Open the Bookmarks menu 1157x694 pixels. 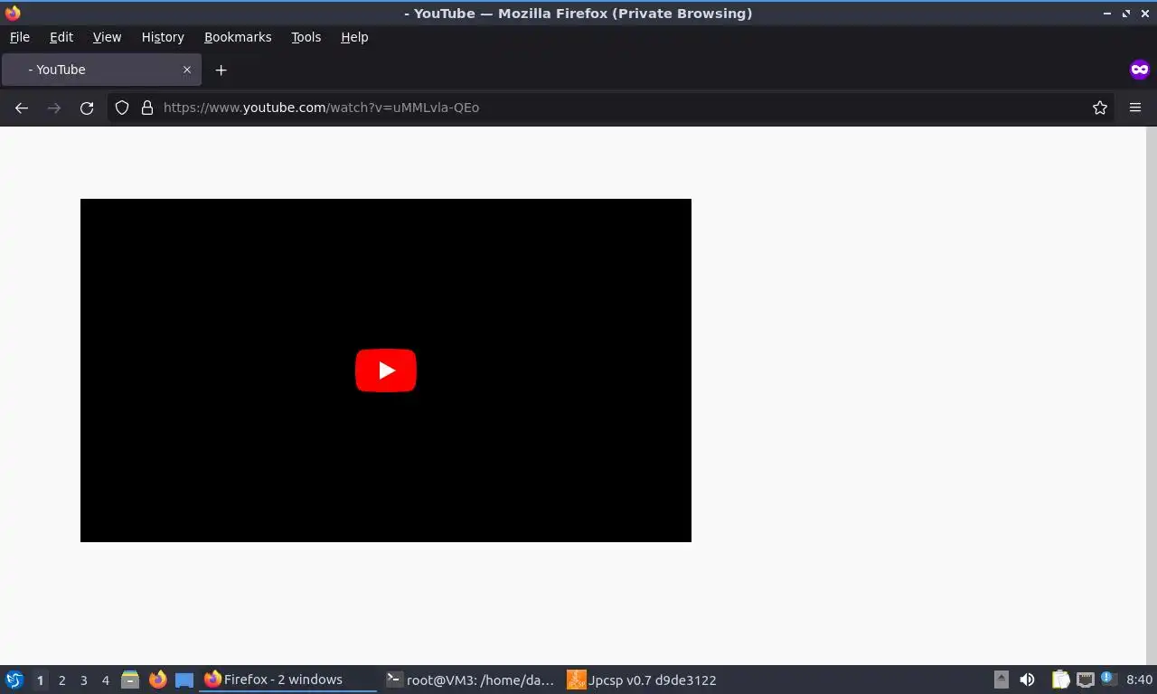coord(238,37)
